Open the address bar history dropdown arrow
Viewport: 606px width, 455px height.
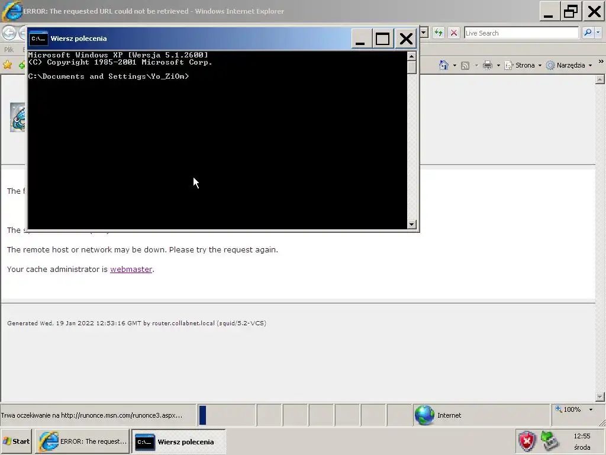pyautogui.click(x=424, y=33)
